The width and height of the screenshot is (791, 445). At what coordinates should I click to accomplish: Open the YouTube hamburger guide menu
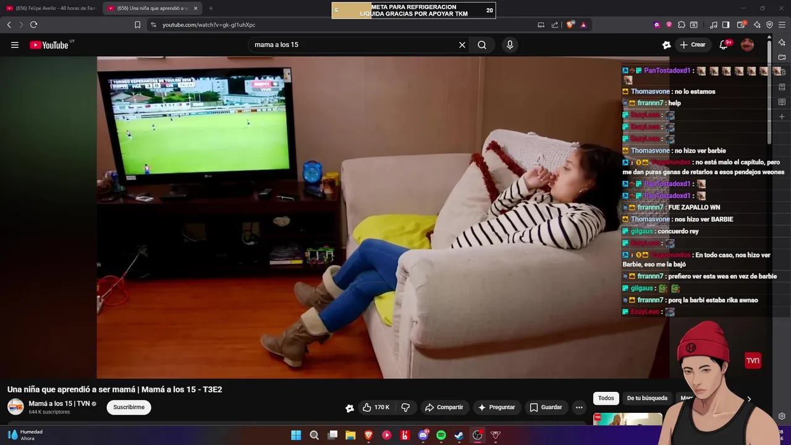click(15, 44)
